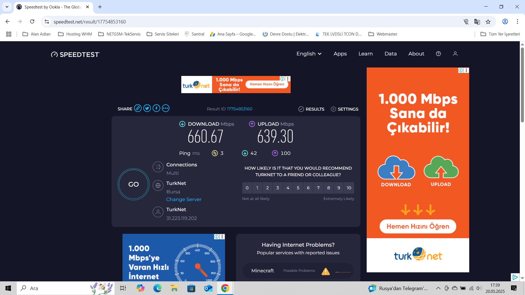This screenshot has height=295, width=525.
Task: Open Tüm Yer İşaretleri bookmarks folder
Action: [x=500, y=34]
